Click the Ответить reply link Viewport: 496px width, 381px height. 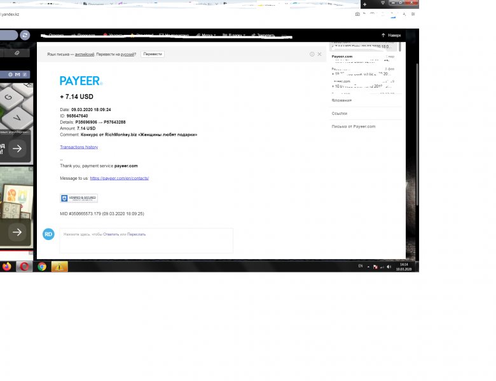click(x=111, y=234)
